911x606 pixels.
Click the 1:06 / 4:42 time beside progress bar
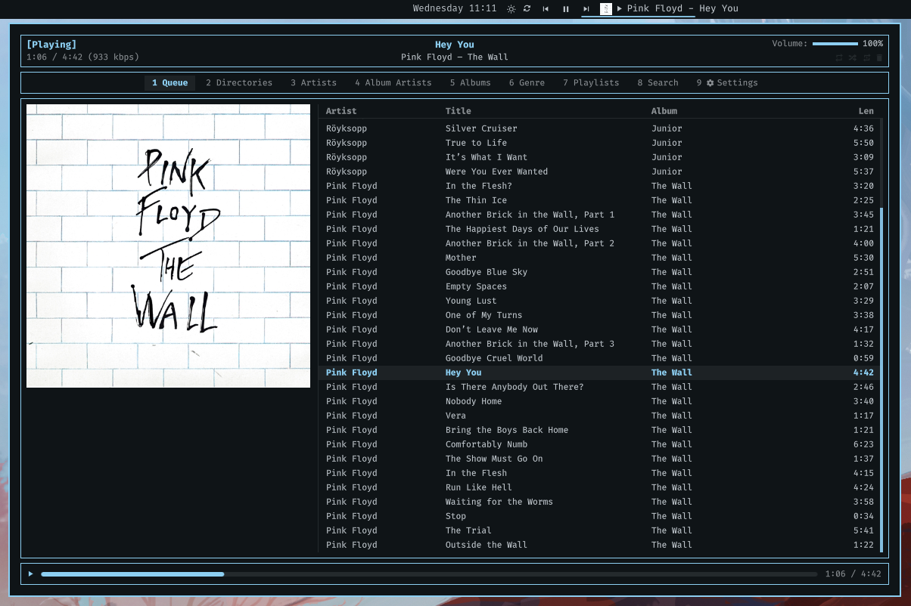tap(853, 574)
